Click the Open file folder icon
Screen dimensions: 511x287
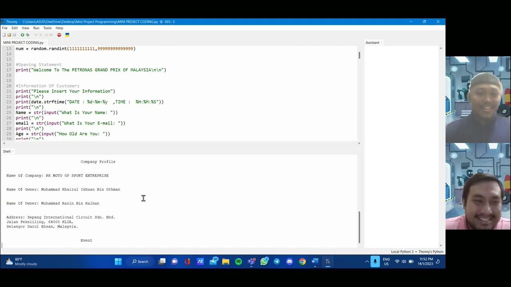pos(9,35)
